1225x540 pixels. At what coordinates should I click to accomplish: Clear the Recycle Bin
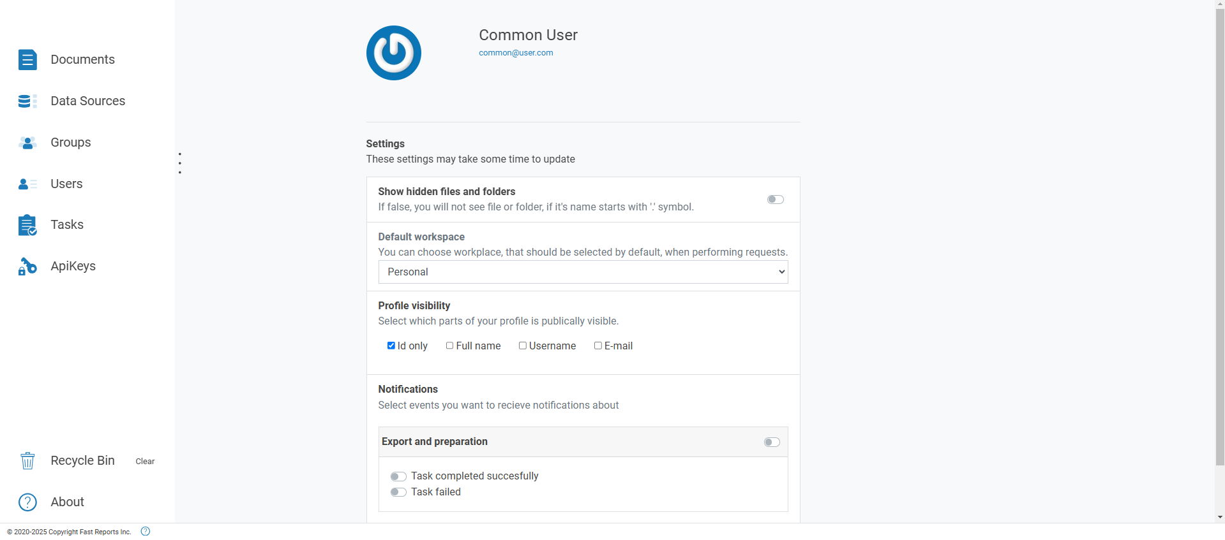(145, 461)
